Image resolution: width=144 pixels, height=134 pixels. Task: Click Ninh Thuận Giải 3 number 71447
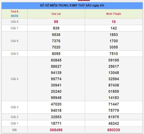pos(114,104)
